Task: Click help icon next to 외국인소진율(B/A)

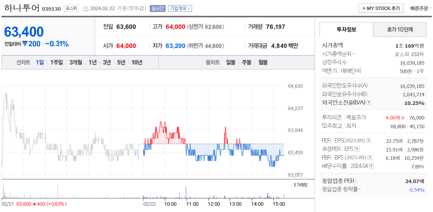Action: click(x=369, y=103)
